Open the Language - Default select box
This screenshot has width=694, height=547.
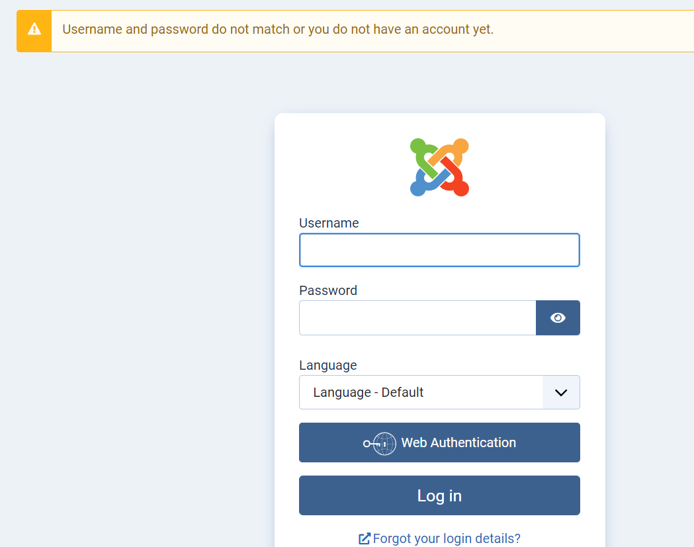point(421,392)
